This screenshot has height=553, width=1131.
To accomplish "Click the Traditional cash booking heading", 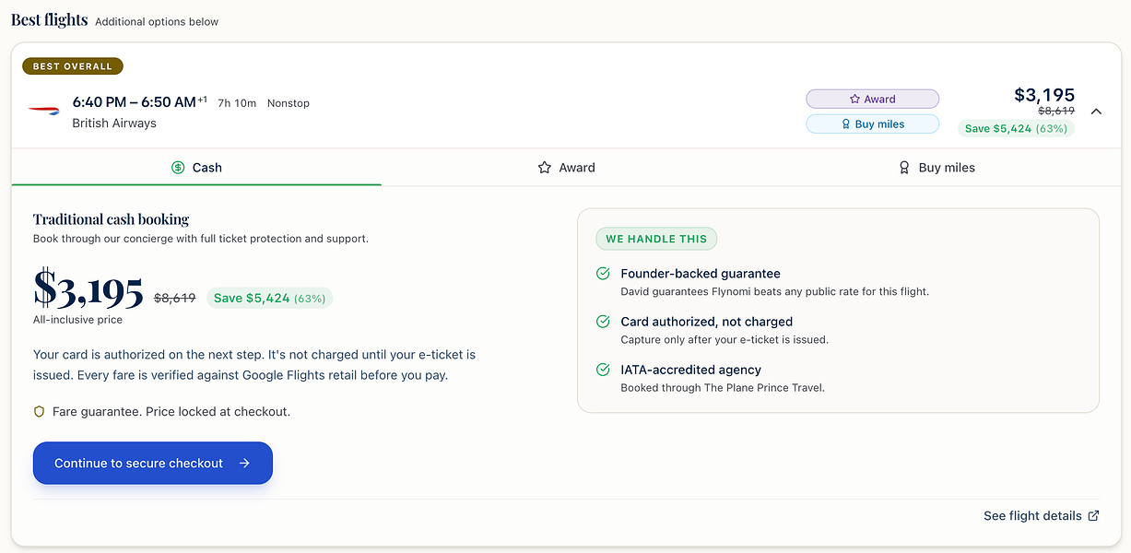I will tap(111, 219).
